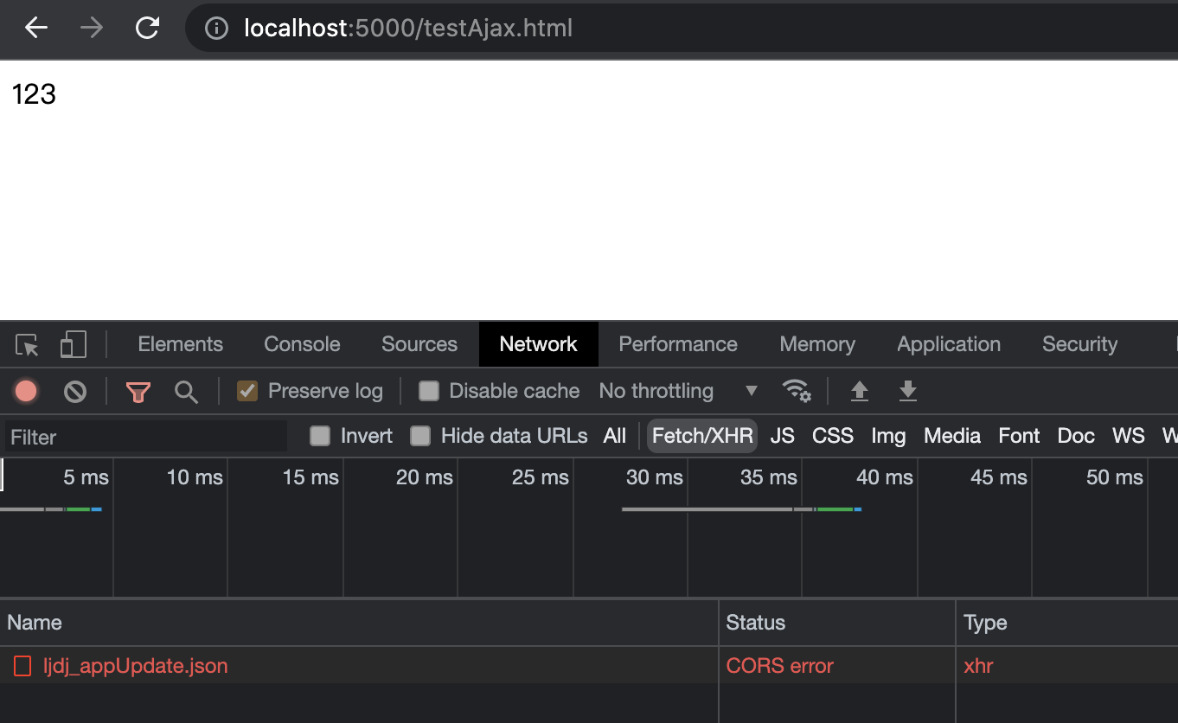
Task: Switch to the Security tab
Action: click(x=1079, y=344)
